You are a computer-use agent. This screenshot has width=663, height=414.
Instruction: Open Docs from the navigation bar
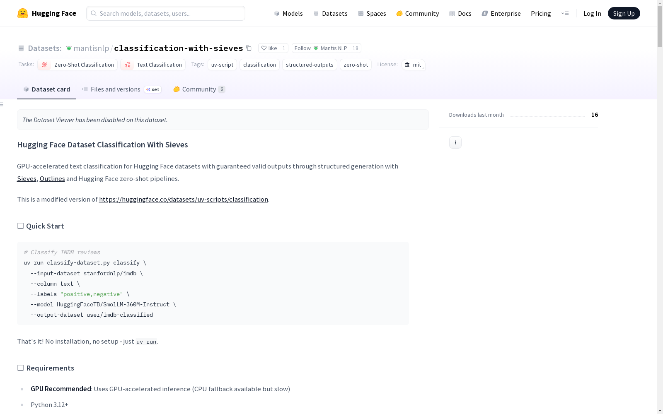[x=460, y=13]
